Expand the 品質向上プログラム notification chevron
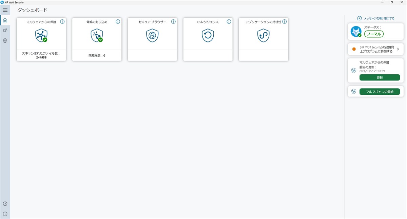 [x=398, y=49]
